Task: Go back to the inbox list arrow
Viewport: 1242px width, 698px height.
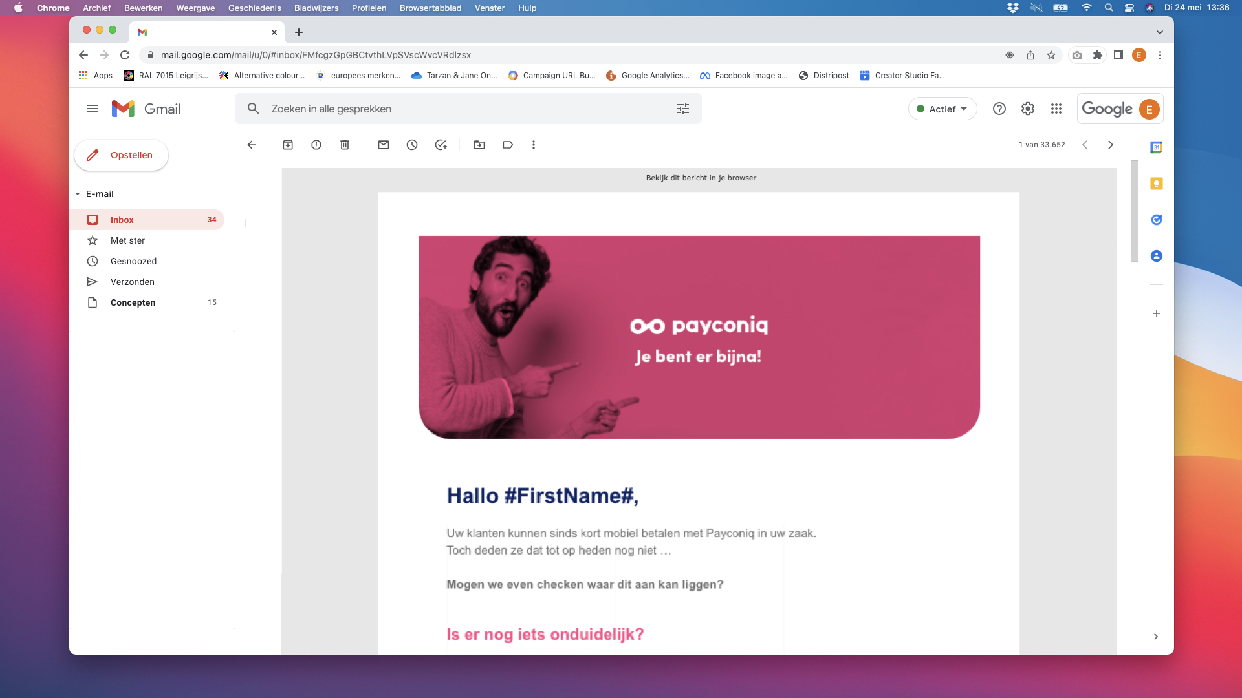Action: click(252, 145)
